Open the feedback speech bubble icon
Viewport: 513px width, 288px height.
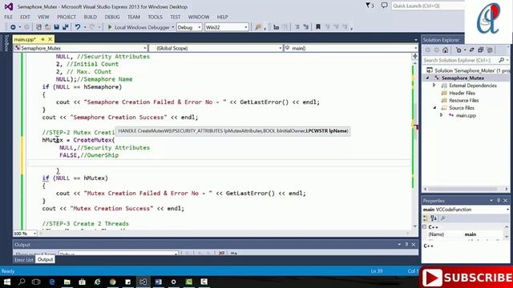pos(385,6)
